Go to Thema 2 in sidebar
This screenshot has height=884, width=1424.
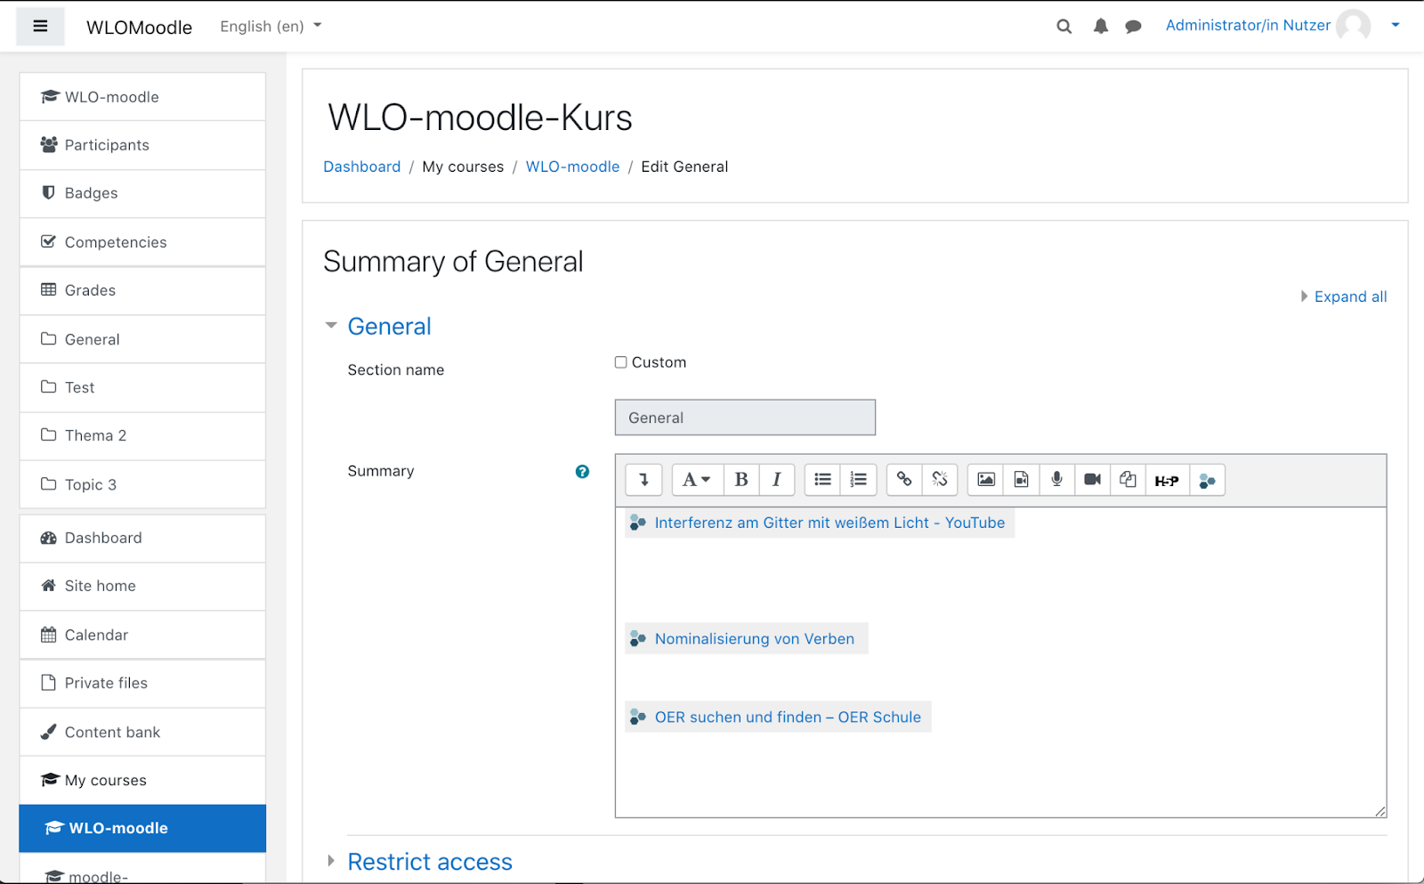coord(142,435)
